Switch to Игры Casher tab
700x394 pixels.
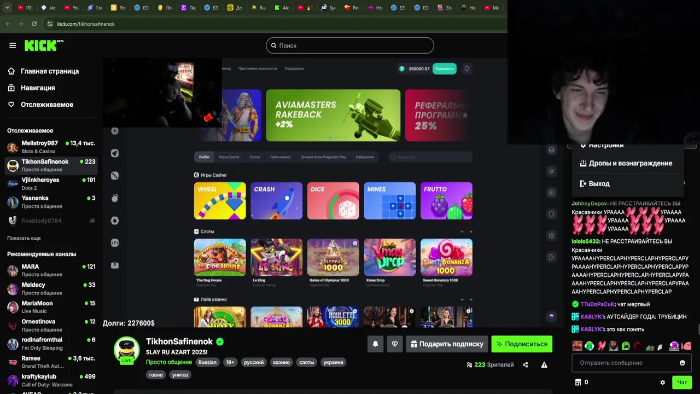tap(229, 157)
